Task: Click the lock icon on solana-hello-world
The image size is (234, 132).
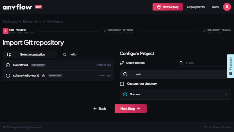Action: [43, 76]
